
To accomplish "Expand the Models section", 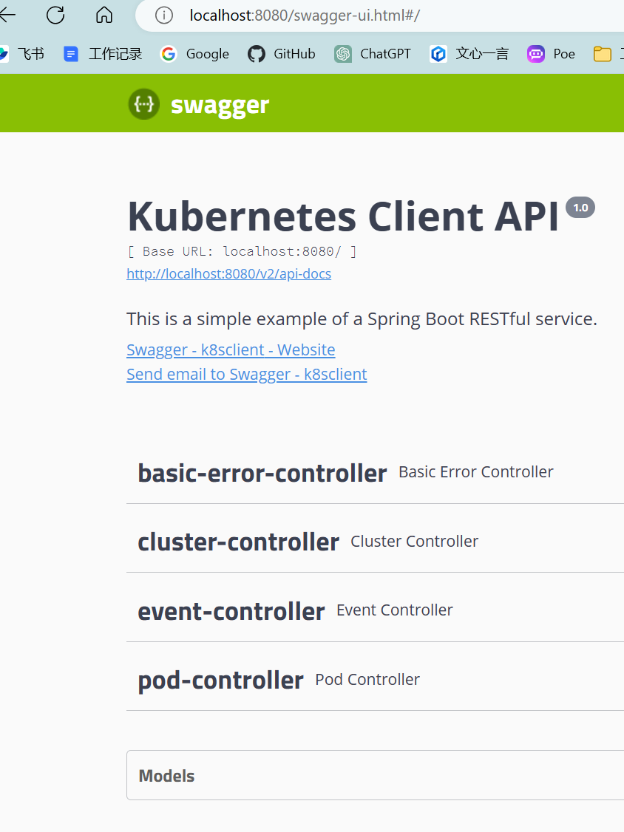I will [x=375, y=775].
